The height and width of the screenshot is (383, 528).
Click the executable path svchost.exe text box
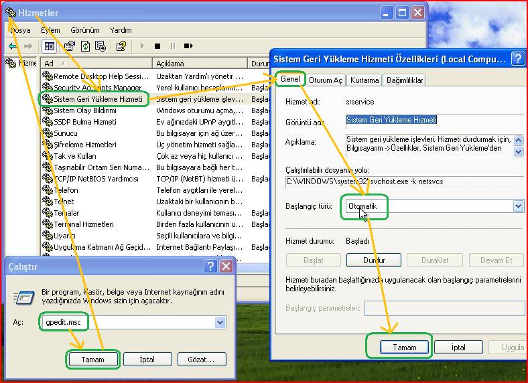405,181
